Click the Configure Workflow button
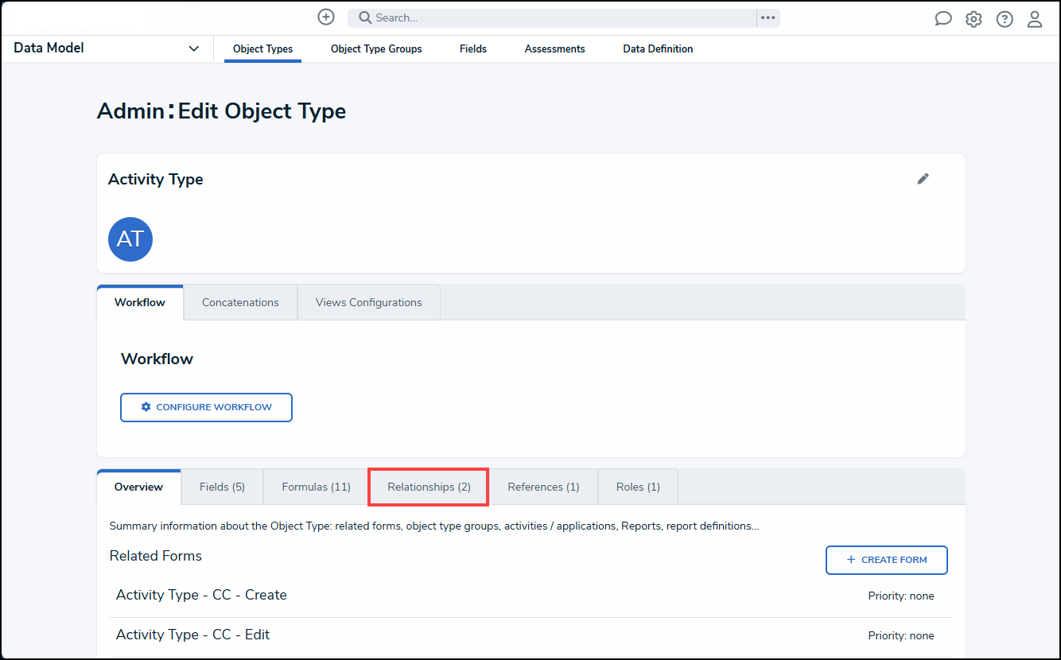 point(206,407)
